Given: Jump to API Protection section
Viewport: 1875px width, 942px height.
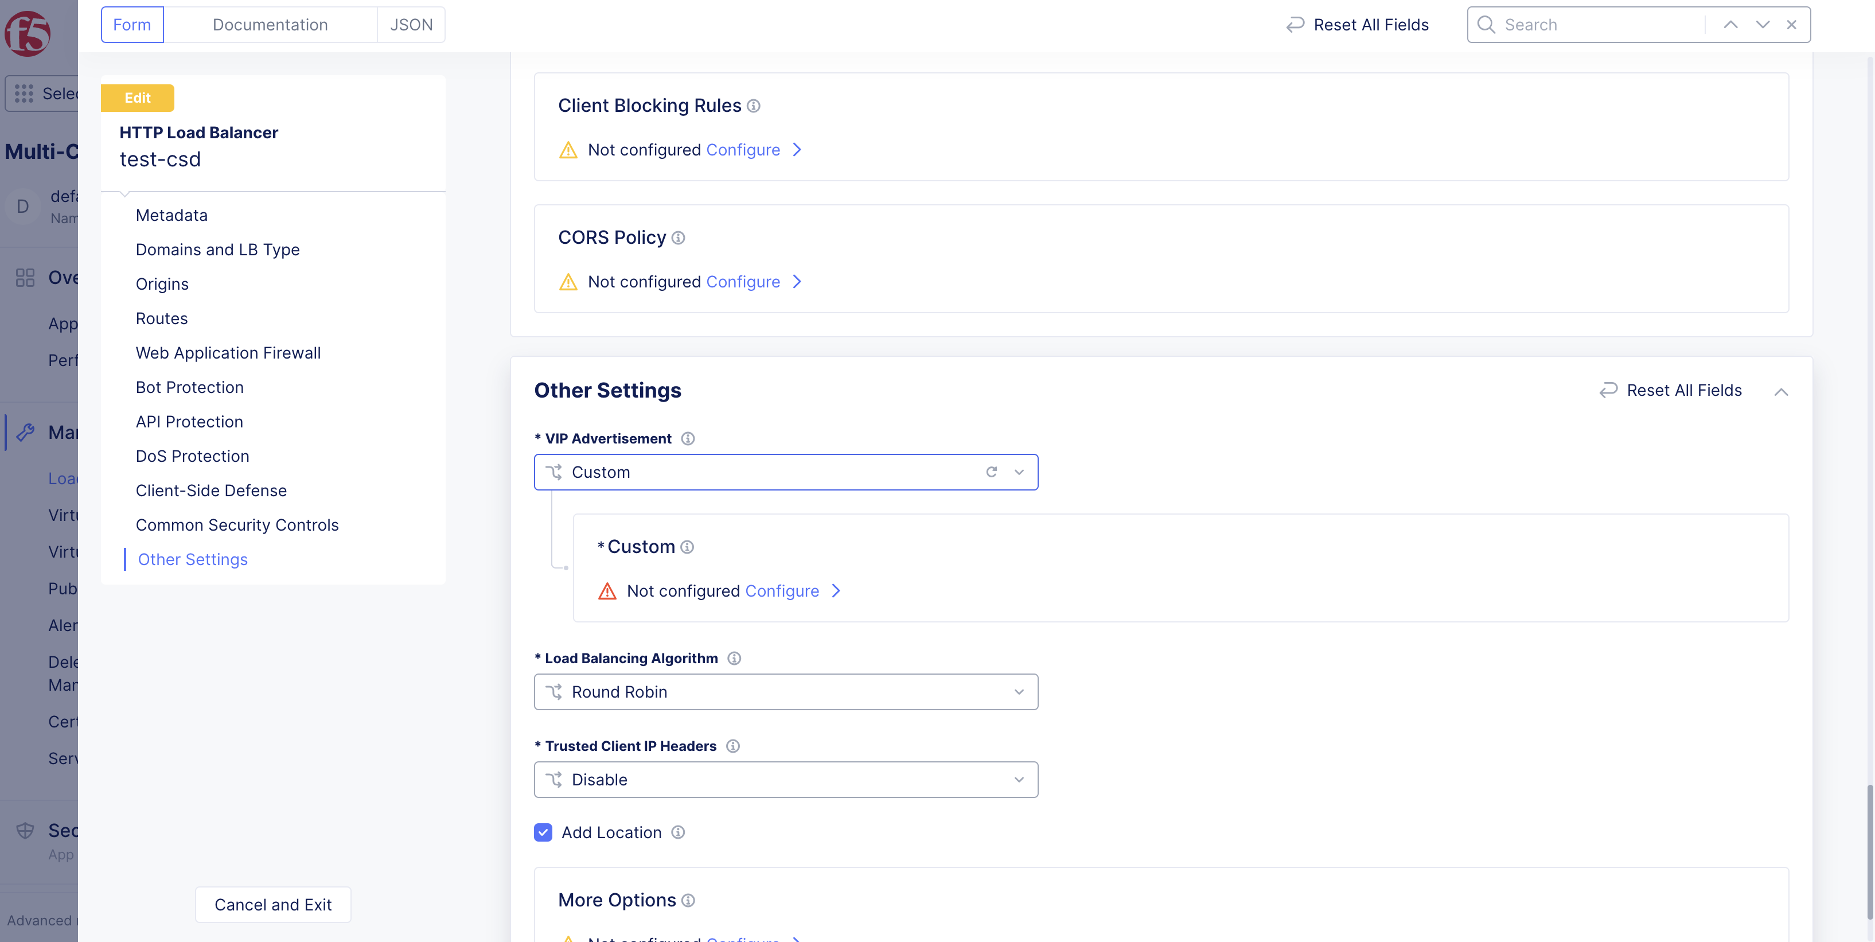Looking at the screenshot, I should coord(189,422).
